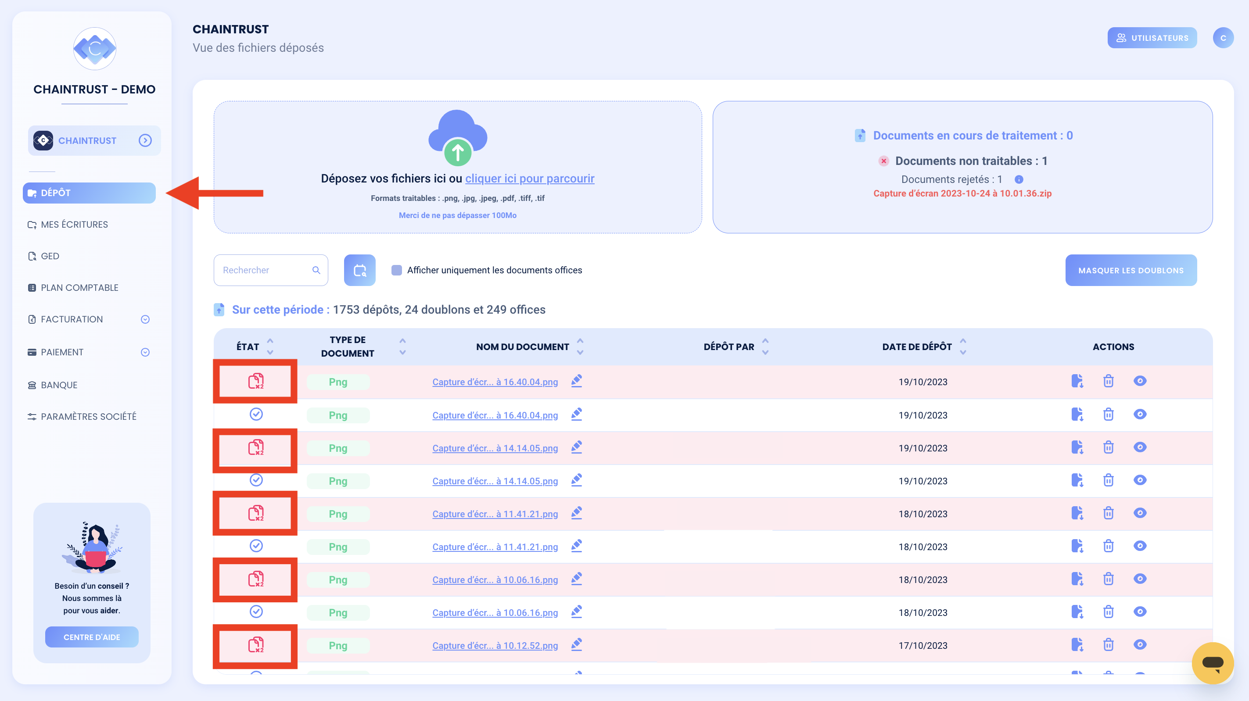Open the user avatar C menu
The width and height of the screenshot is (1249, 701).
[1223, 38]
